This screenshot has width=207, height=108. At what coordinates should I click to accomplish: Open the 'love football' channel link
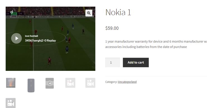32,36
